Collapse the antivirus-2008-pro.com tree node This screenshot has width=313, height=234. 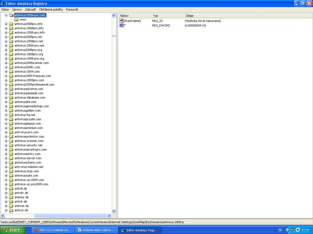(x=6, y=15)
